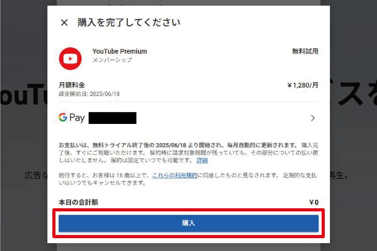The image size is (377, 251).
Task: Click the メンバーシップ subtitle text
Action: (x=112, y=60)
